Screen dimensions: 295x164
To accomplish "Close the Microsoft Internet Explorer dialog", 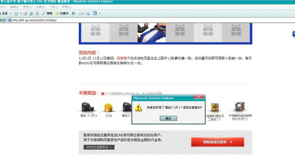I will [198, 97].
